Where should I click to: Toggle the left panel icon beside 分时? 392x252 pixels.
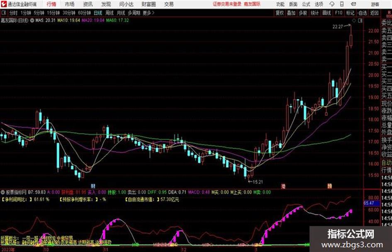click(4, 13)
